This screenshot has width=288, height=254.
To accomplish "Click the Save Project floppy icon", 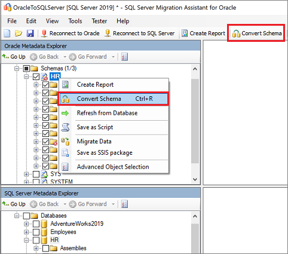I will 30,33.
